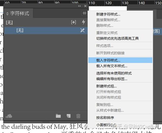Click ruler mark 120
Screen dimensions: 162x133
pos(109,3)
